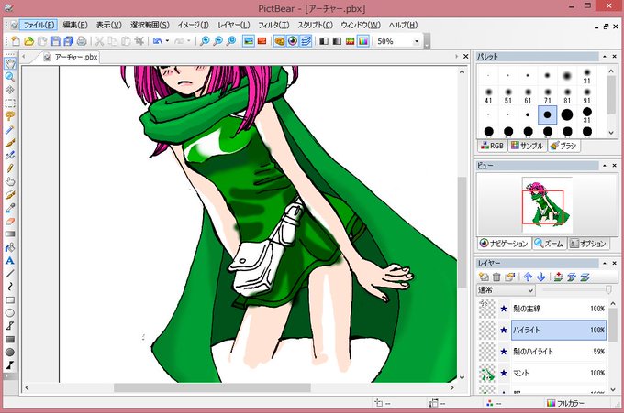This screenshot has width=624, height=413.
Task: Add a new layer in Layers panel
Action: (x=484, y=277)
